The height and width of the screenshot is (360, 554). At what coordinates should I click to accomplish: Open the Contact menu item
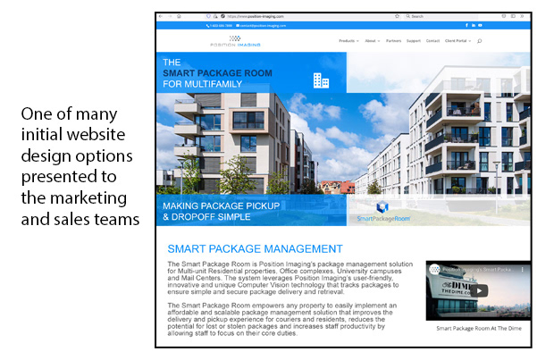pos(432,41)
